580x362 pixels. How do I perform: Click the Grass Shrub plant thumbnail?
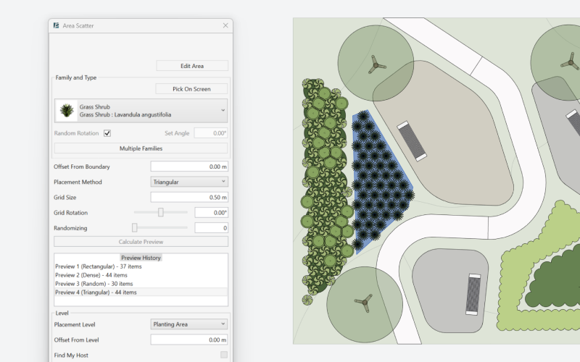pos(67,110)
